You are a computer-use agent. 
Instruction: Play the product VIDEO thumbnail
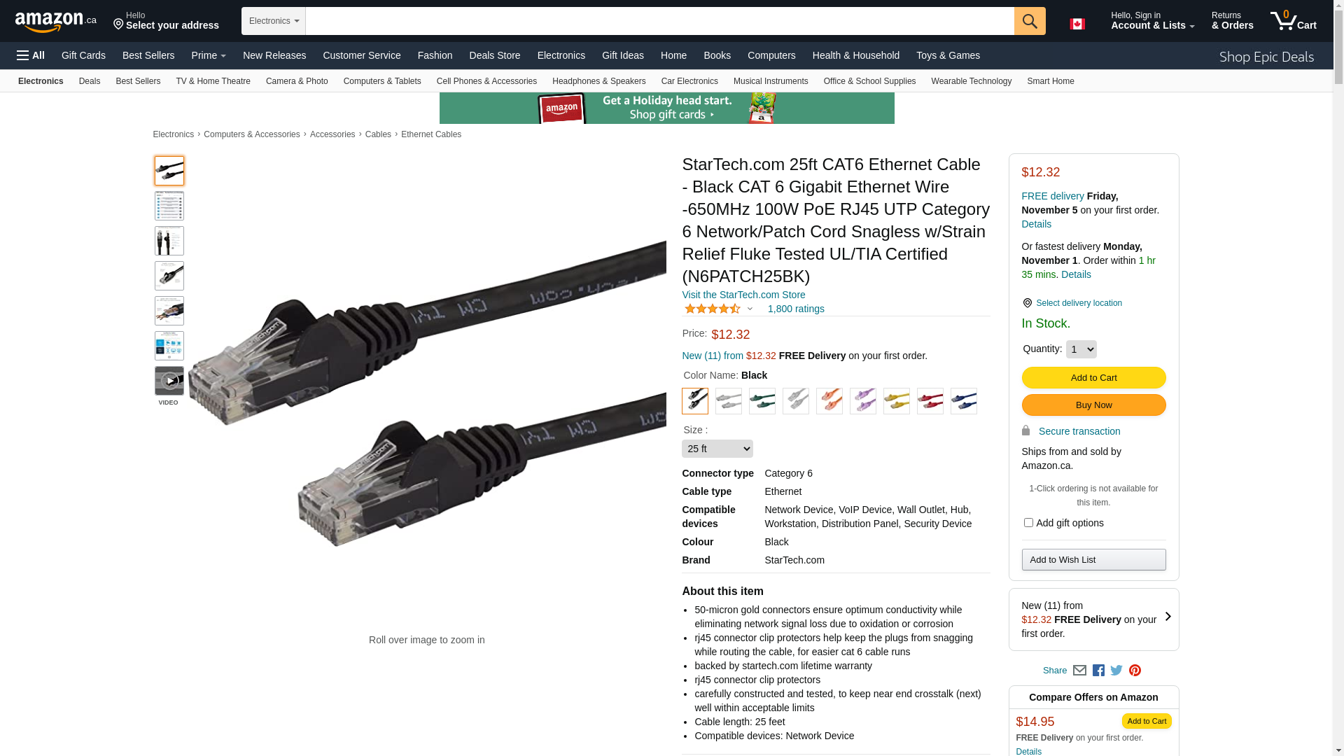(x=169, y=381)
